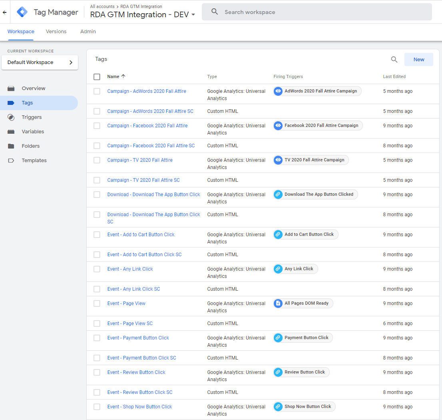442x420 pixels.
Task: Click the link icon on Download The App Button Clicked trigger
Action: pos(278,194)
